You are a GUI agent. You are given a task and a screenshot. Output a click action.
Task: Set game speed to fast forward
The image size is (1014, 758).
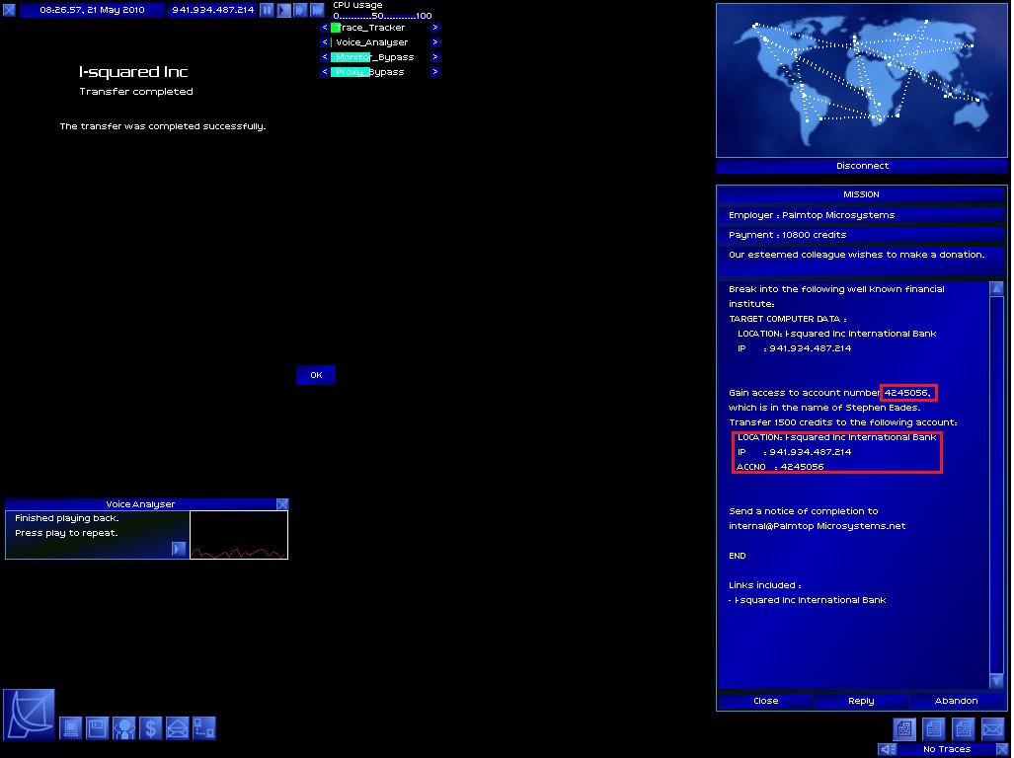(300, 10)
